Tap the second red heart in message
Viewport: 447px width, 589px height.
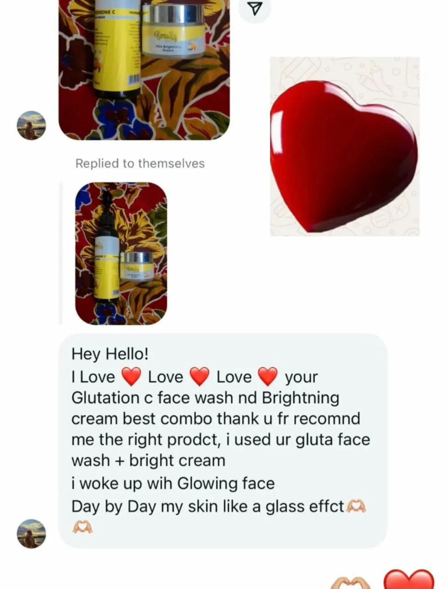(x=200, y=377)
